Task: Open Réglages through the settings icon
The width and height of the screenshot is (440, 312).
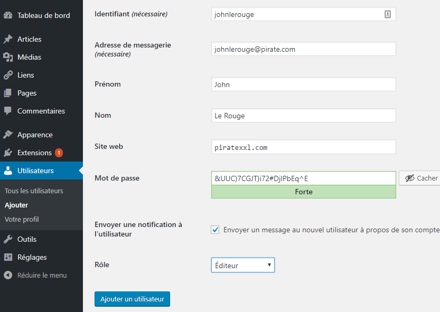Action: click(8, 257)
